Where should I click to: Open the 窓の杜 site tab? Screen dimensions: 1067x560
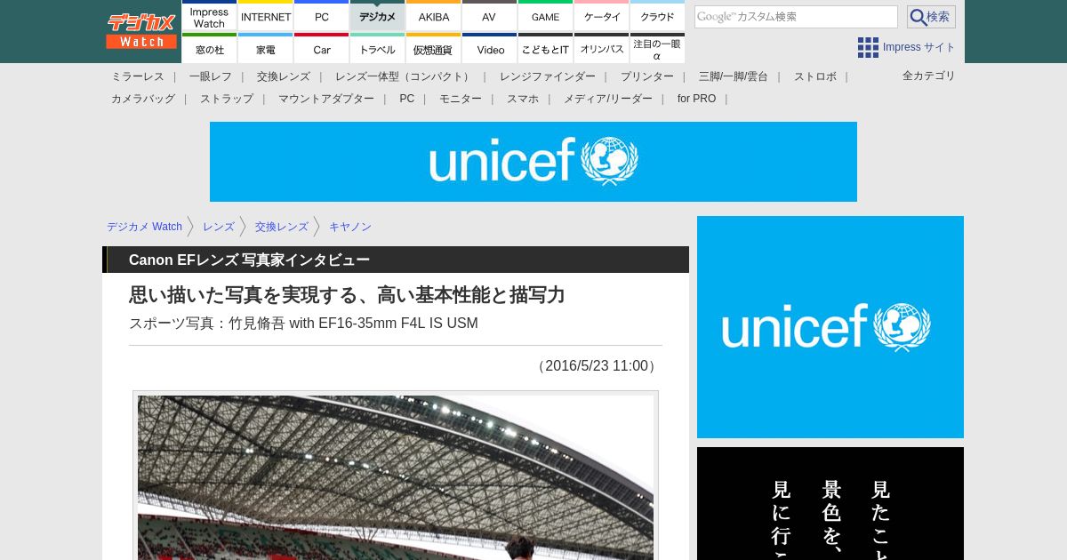click(209, 49)
